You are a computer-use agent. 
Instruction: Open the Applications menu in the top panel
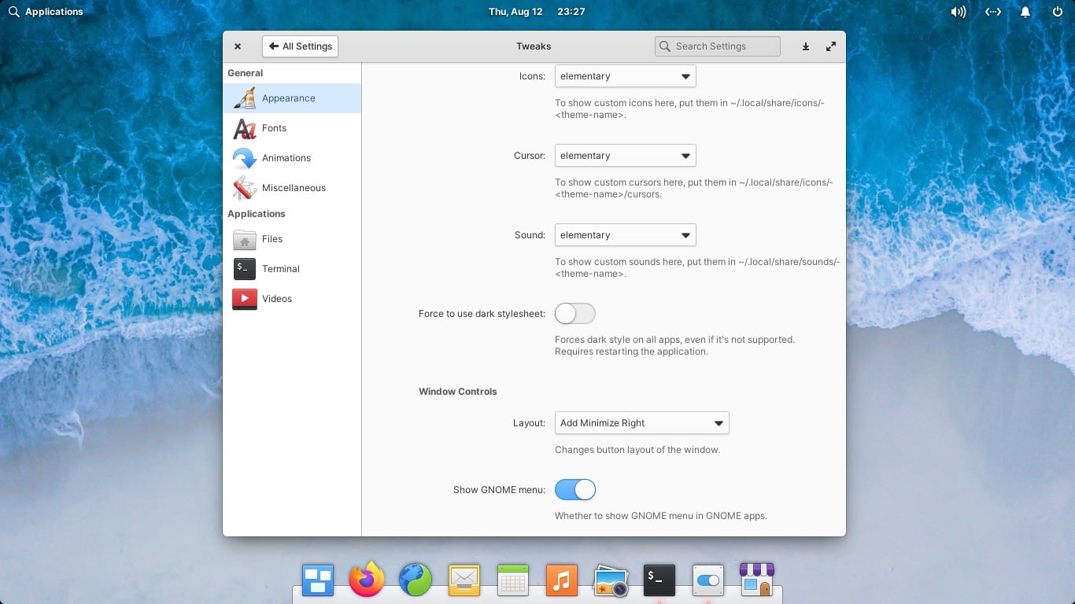tap(43, 11)
